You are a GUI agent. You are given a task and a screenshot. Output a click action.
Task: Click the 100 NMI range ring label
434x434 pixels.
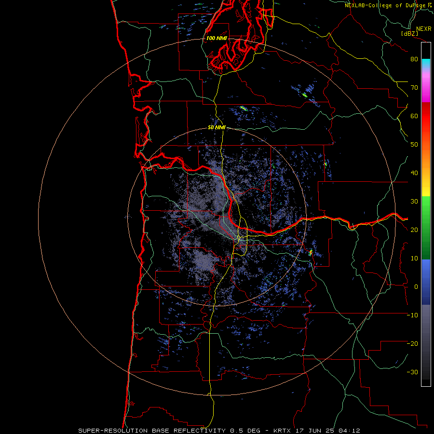click(217, 38)
